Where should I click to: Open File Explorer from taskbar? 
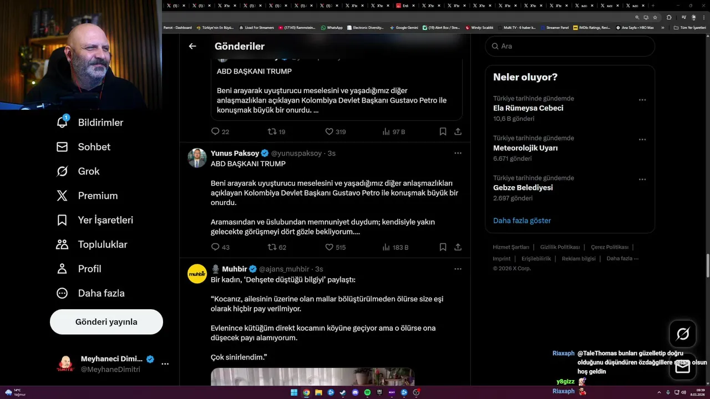pos(318,392)
